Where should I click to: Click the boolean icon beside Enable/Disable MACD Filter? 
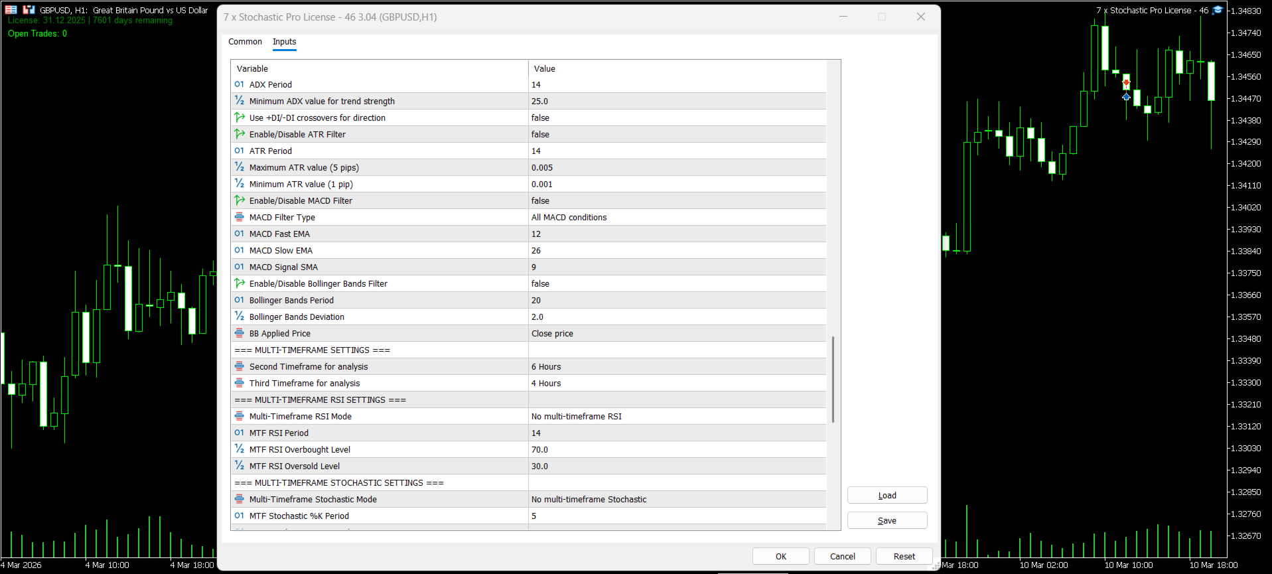(x=239, y=200)
